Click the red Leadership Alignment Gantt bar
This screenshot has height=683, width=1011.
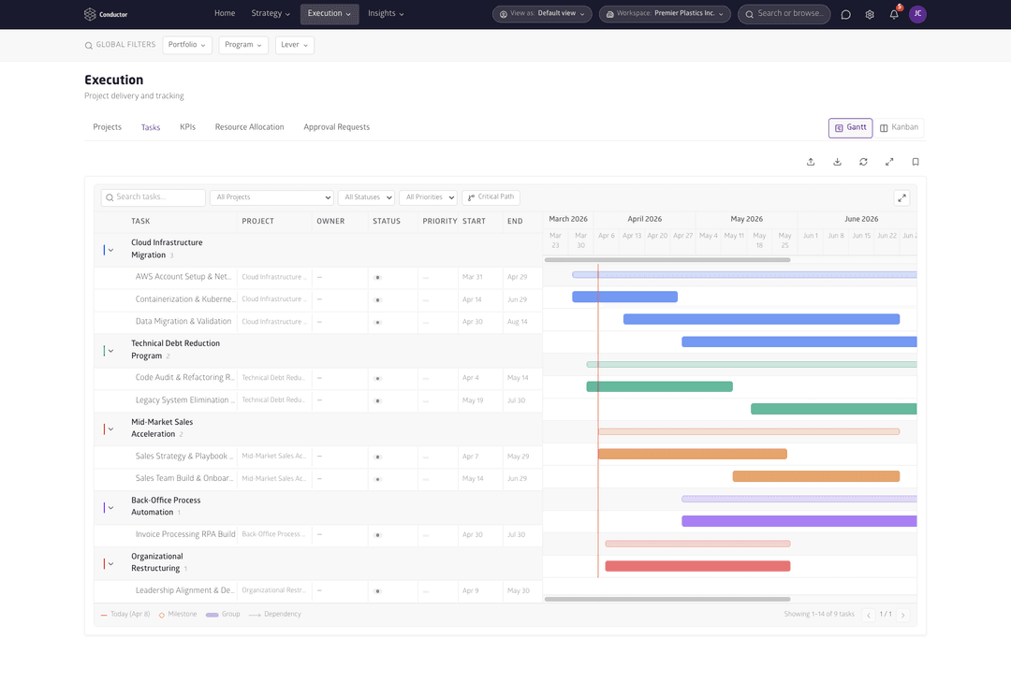click(697, 566)
